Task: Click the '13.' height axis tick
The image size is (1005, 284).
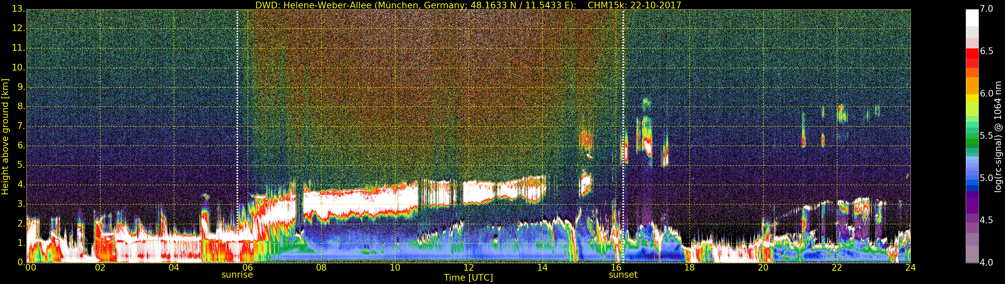Action: tap(18, 9)
